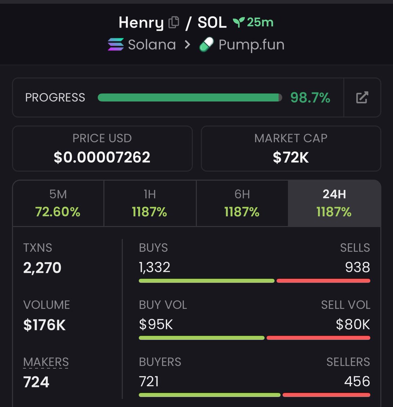Click the green buyers ratio bar
This screenshot has height=407, width=393.
click(209, 395)
